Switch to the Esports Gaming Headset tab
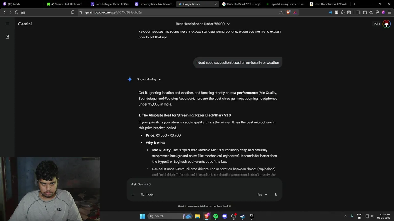Image resolution: width=394 pixels, height=221 pixels. tap(285, 4)
